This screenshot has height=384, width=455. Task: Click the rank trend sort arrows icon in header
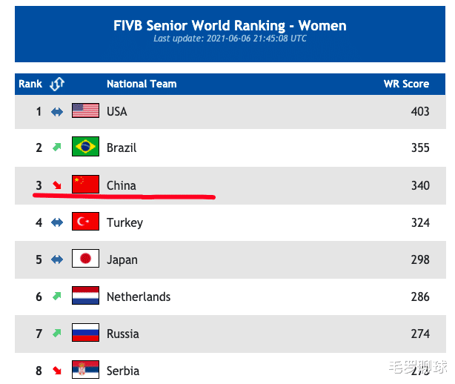pyautogui.click(x=57, y=84)
